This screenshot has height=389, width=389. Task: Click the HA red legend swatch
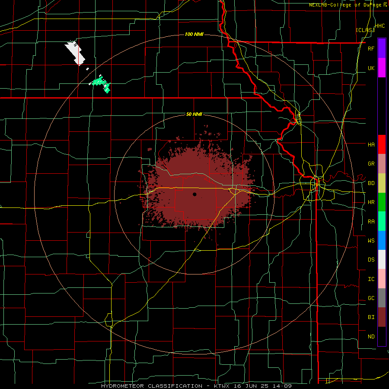coord(382,144)
